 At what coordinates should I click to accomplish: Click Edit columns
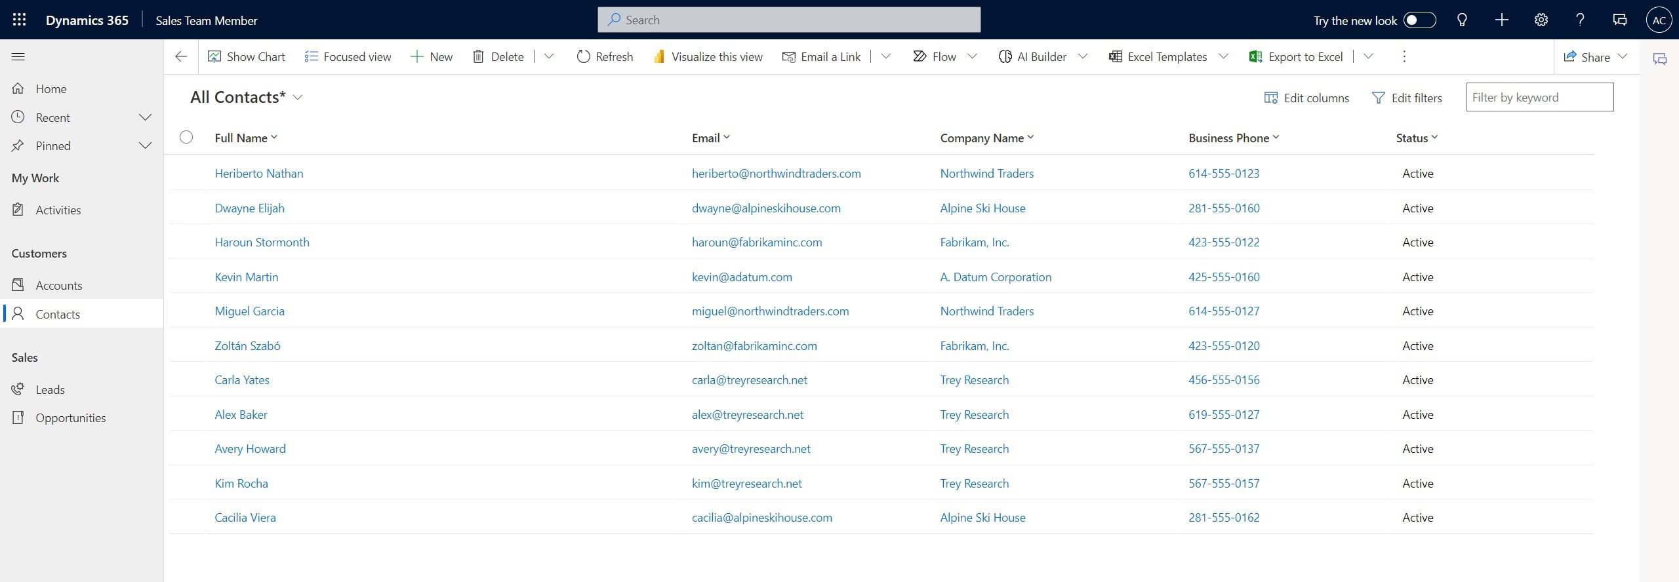[1306, 98]
